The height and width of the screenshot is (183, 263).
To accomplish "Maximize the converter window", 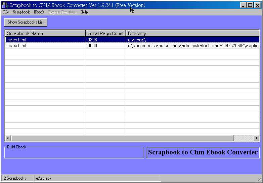I will [250, 5].
